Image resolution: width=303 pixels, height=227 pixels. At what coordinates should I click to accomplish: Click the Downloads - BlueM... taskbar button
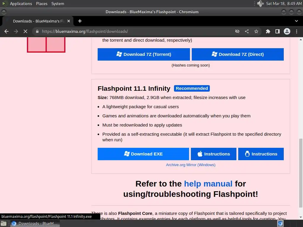click(35, 223)
